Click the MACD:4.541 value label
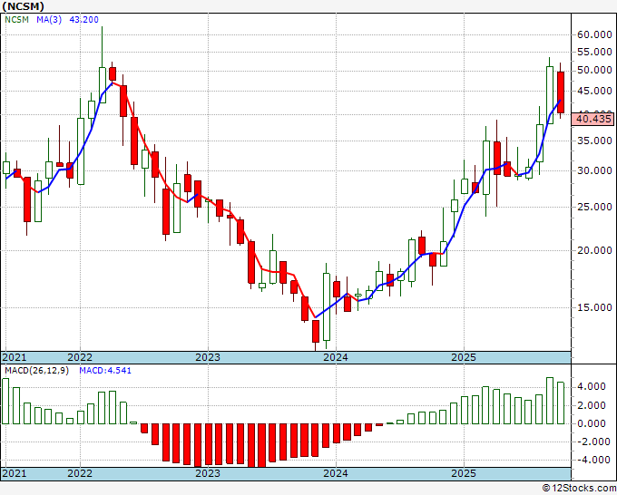 (x=105, y=371)
